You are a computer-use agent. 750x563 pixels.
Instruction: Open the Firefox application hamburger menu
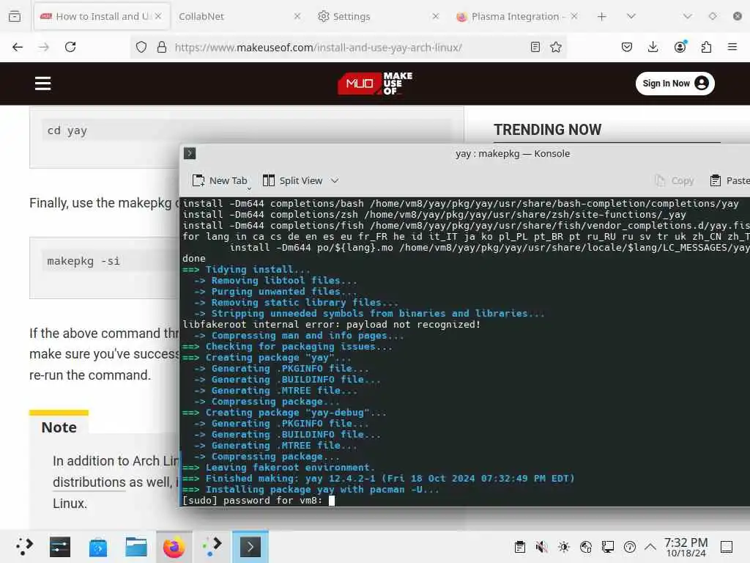point(732,47)
